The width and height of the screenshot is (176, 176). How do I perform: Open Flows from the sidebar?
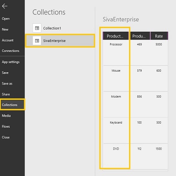click(6, 126)
